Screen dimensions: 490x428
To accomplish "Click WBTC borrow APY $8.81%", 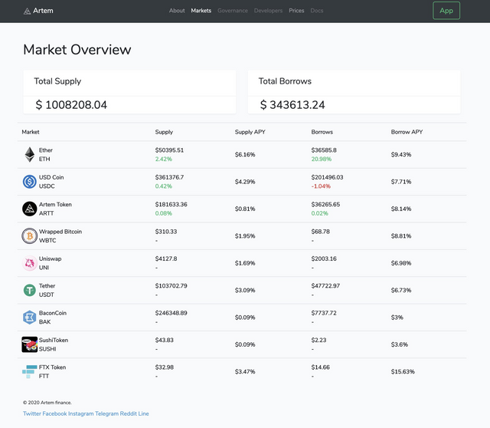I will pos(401,236).
